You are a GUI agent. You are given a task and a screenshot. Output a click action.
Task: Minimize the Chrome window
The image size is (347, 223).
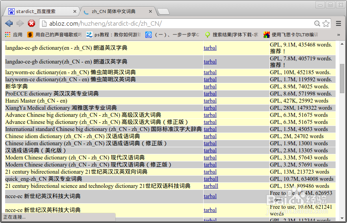(x=320, y=5)
